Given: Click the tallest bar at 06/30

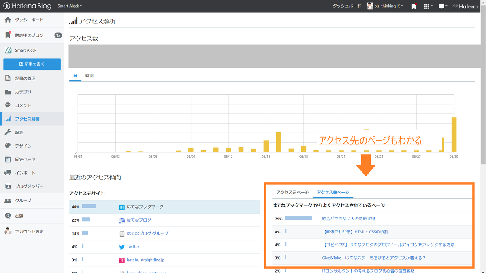Looking at the screenshot, I should [454, 135].
